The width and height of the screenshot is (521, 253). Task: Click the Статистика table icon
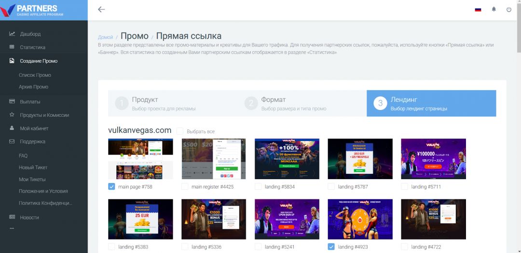[x=12, y=47]
